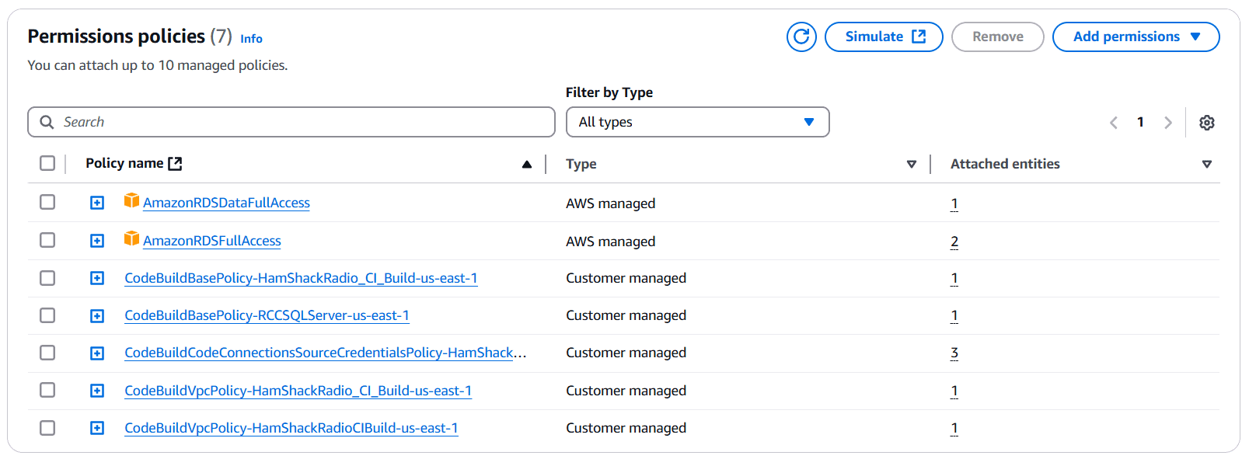Viewport: 1249px width, 466px height.
Task: Click attached entities count 3 for CodeBuildCodeConnectionsSourceCredentialsPolicy
Action: point(954,353)
